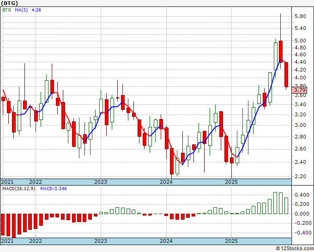Click the 5.80 price axis label
The height and width of the screenshot is (252, 314).
[x=300, y=17]
